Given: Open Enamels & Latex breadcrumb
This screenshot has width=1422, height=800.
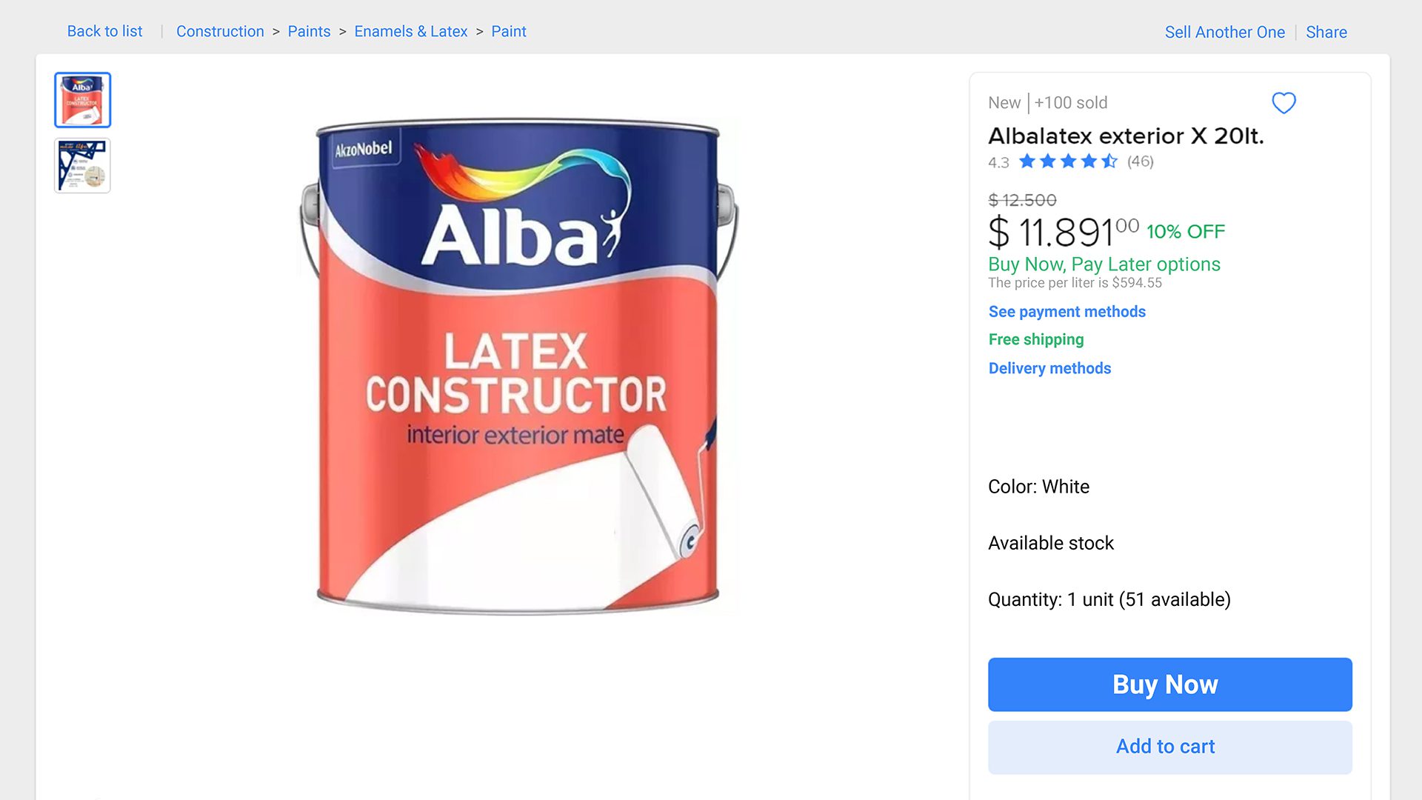Looking at the screenshot, I should click(x=410, y=31).
